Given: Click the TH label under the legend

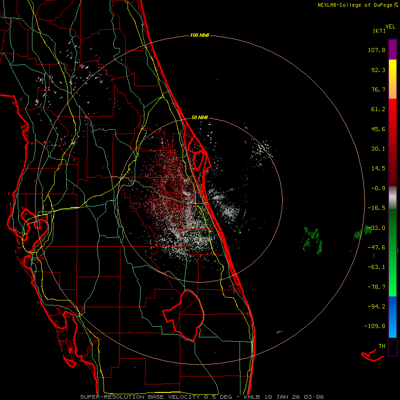Looking at the screenshot, I should click(382, 346).
